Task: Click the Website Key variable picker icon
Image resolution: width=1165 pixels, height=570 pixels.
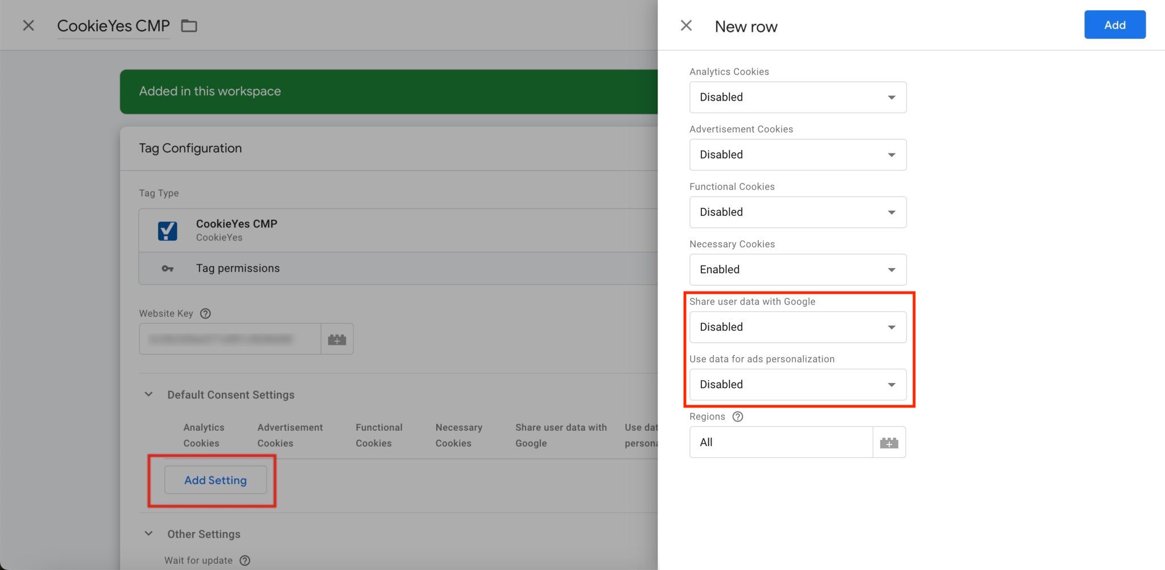Action: pos(337,339)
